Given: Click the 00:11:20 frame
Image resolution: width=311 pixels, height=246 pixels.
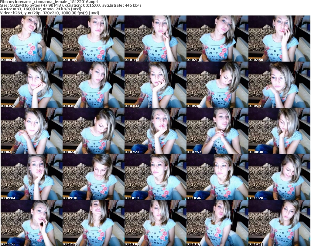Looking at the screenshot, I should coord(279,177).
